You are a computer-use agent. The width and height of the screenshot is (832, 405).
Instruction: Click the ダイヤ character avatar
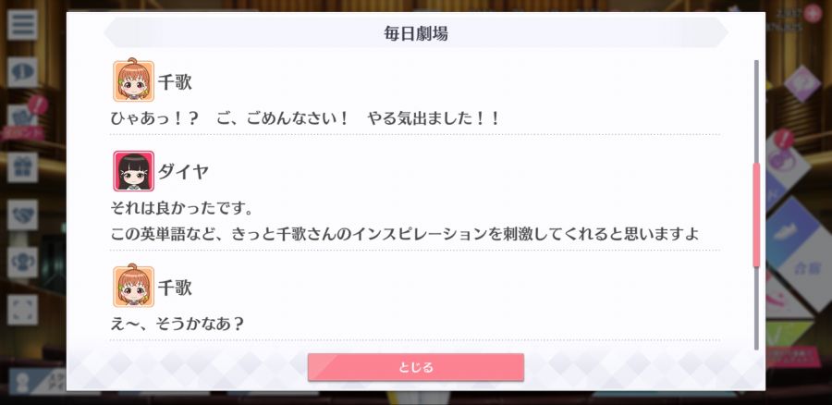[134, 171]
